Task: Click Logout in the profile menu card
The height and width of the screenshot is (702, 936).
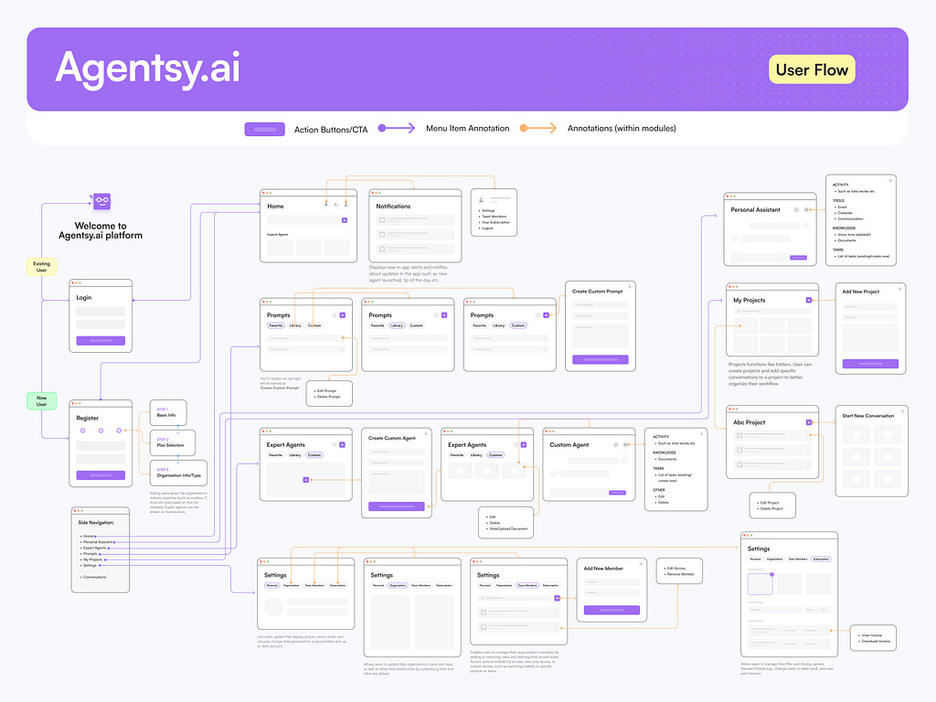Action: coord(488,229)
